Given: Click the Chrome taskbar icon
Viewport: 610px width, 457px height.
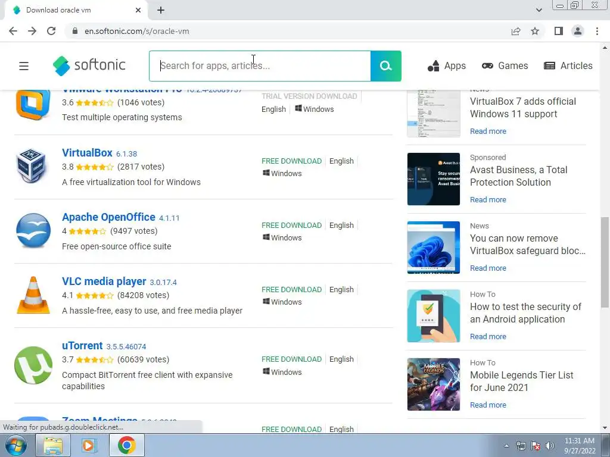Looking at the screenshot, I should coord(126,445).
